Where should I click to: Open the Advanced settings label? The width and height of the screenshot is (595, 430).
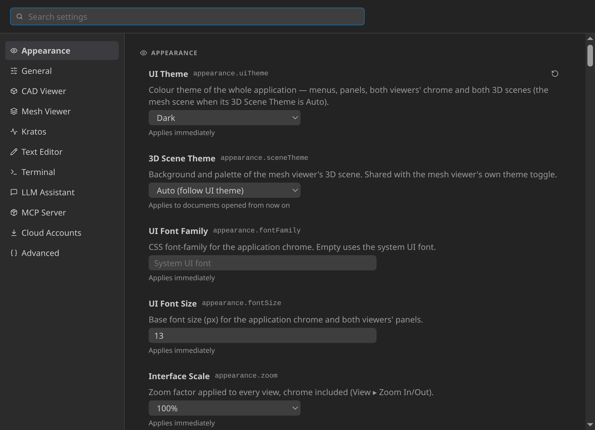41,253
